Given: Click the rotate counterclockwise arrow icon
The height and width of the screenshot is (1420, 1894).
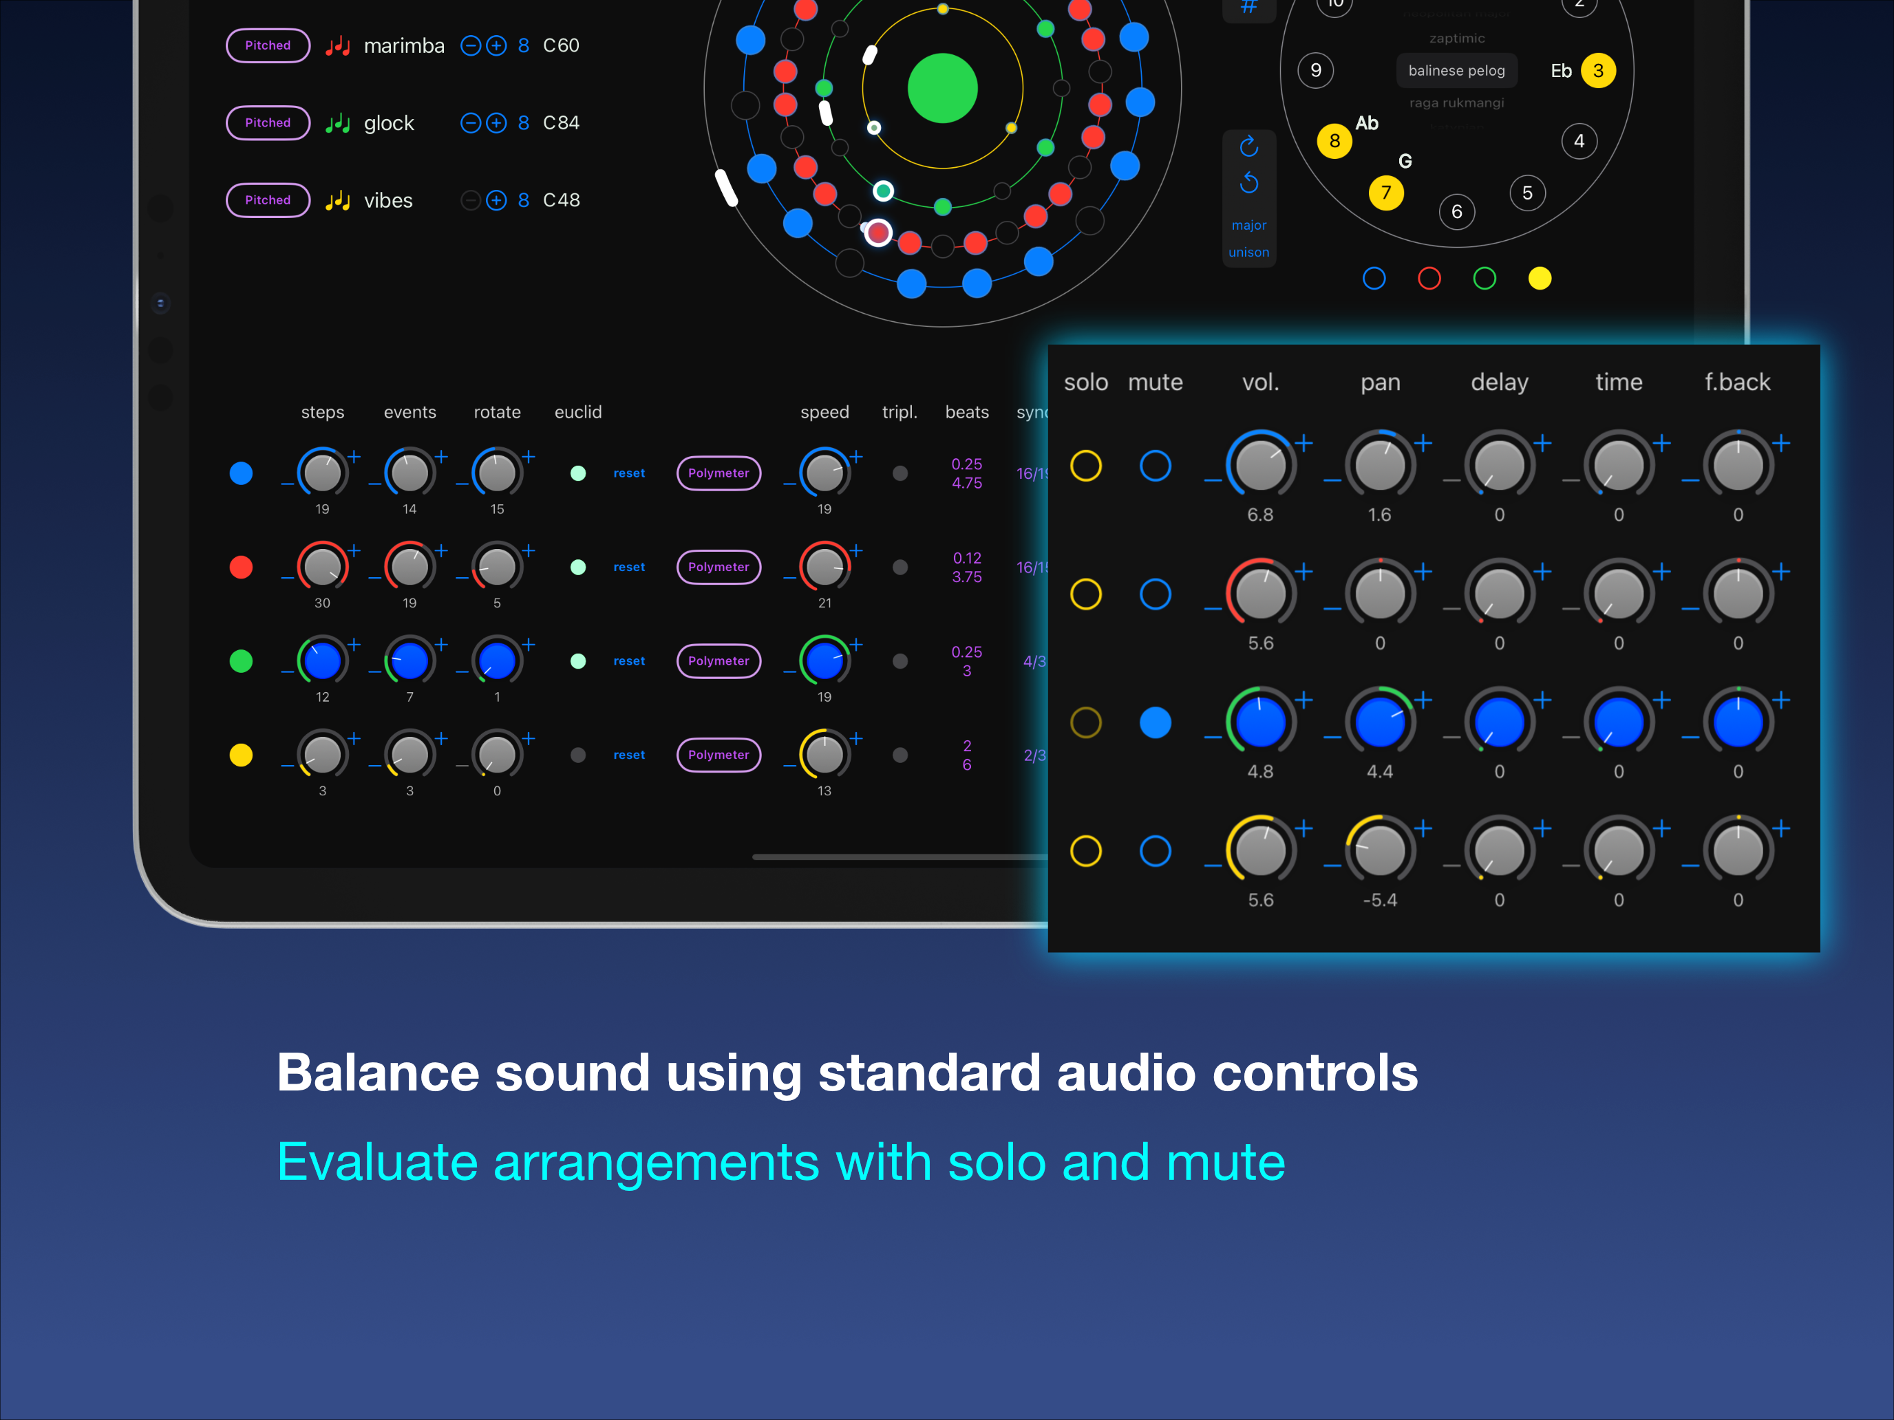Looking at the screenshot, I should (1248, 182).
